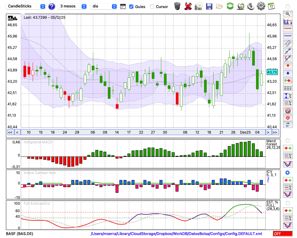This screenshot has width=297, height=238.
Task: Open the settings gear in top toolbar
Action: coord(261,6)
